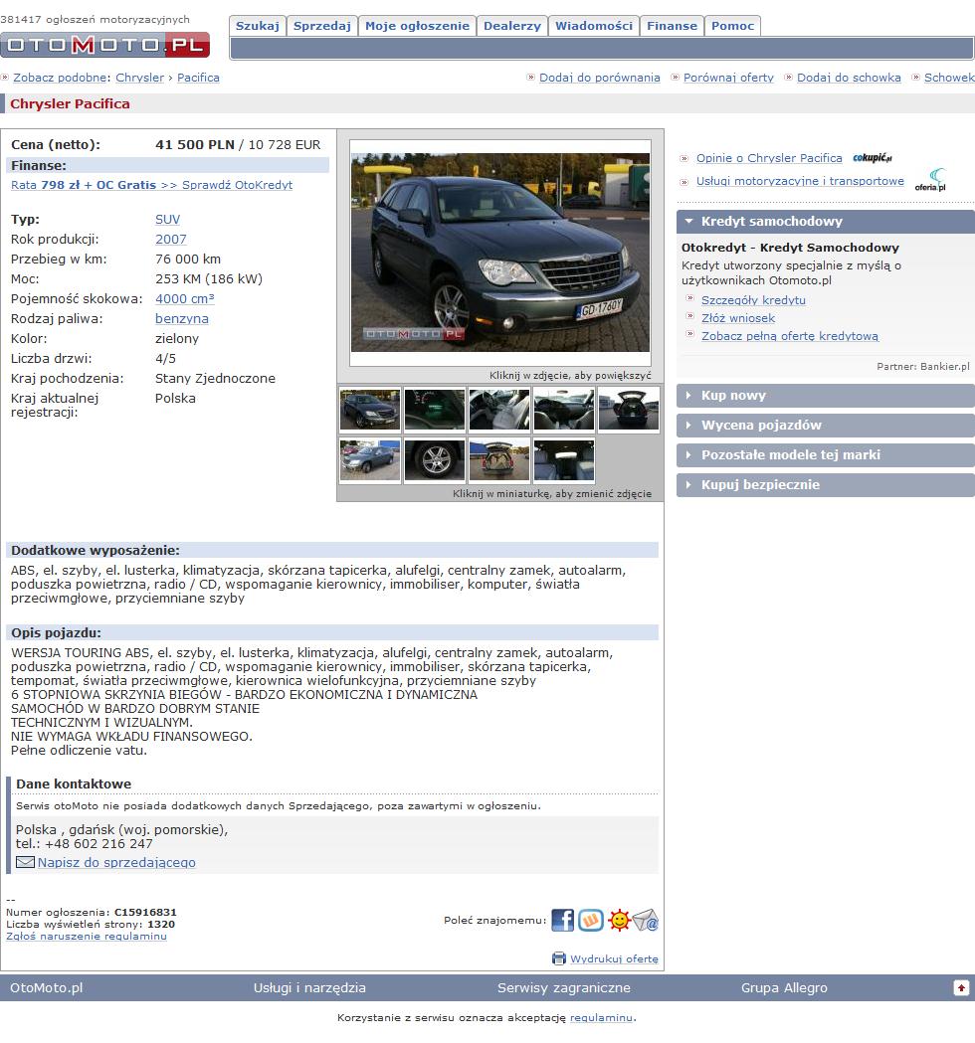This screenshot has width=975, height=1043.
Task: Click the Pomoc tab
Action: coord(733,26)
